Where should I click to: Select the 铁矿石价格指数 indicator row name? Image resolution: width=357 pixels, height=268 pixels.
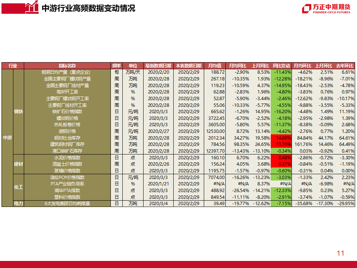click(67, 112)
